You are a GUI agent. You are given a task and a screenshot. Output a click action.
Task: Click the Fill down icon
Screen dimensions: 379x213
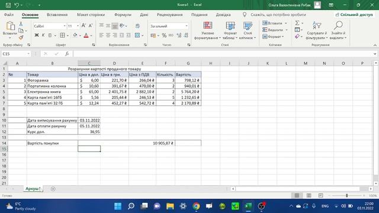297,30
